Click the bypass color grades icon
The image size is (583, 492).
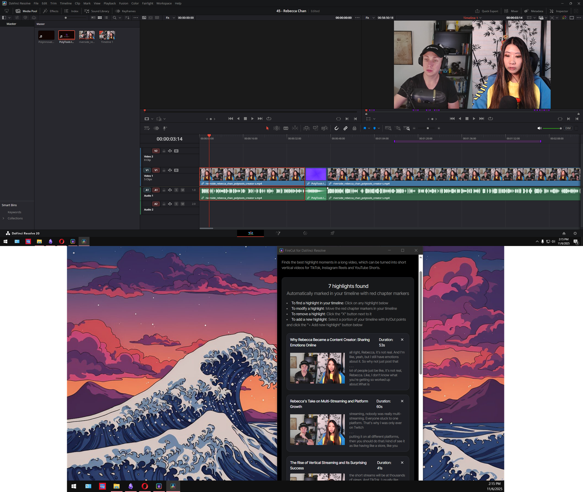(564, 18)
